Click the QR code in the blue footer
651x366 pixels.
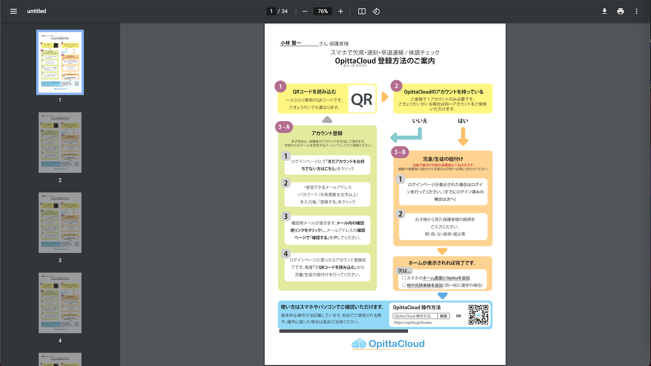pyautogui.click(x=479, y=314)
